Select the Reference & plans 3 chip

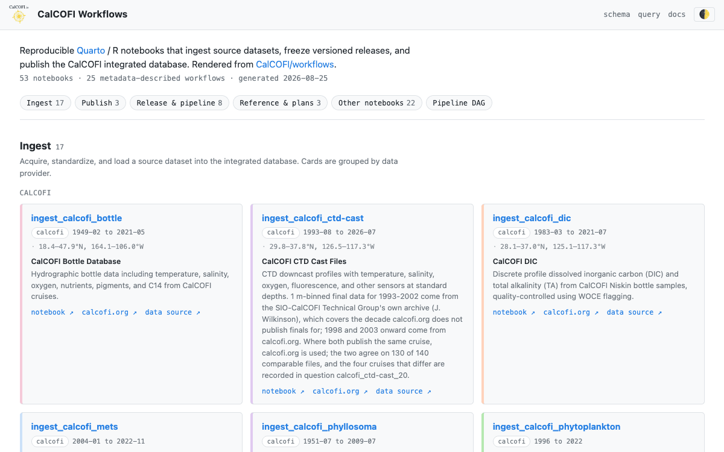(x=280, y=103)
